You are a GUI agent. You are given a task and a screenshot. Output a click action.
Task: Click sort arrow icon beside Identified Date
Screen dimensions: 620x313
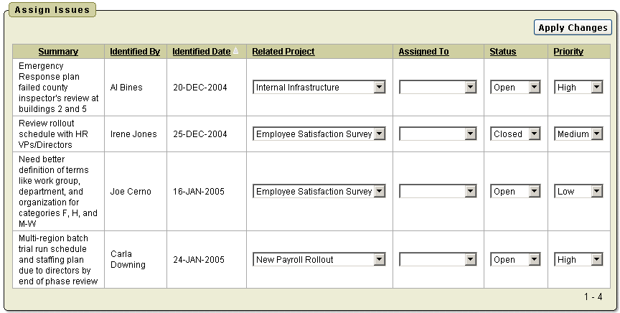tap(236, 52)
